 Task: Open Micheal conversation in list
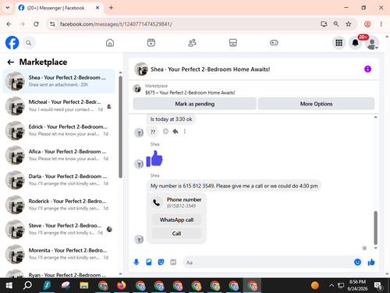(58, 105)
